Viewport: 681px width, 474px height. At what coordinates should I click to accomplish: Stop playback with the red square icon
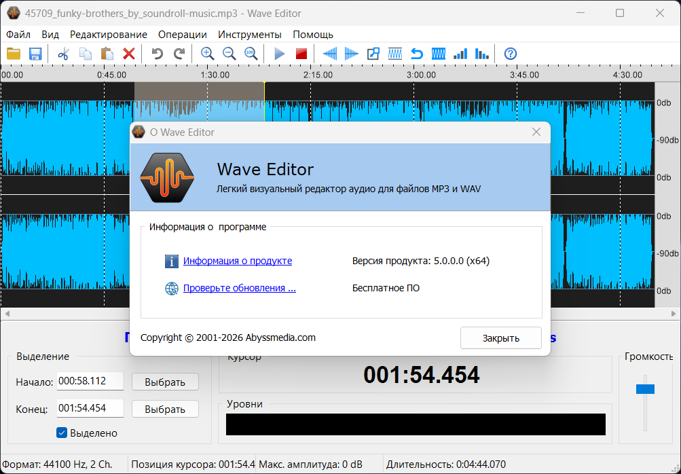tap(301, 54)
